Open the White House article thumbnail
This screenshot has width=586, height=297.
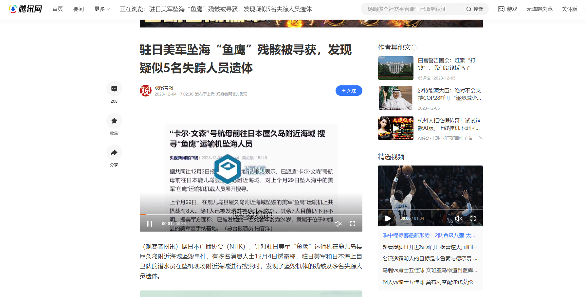click(x=396, y=68)
